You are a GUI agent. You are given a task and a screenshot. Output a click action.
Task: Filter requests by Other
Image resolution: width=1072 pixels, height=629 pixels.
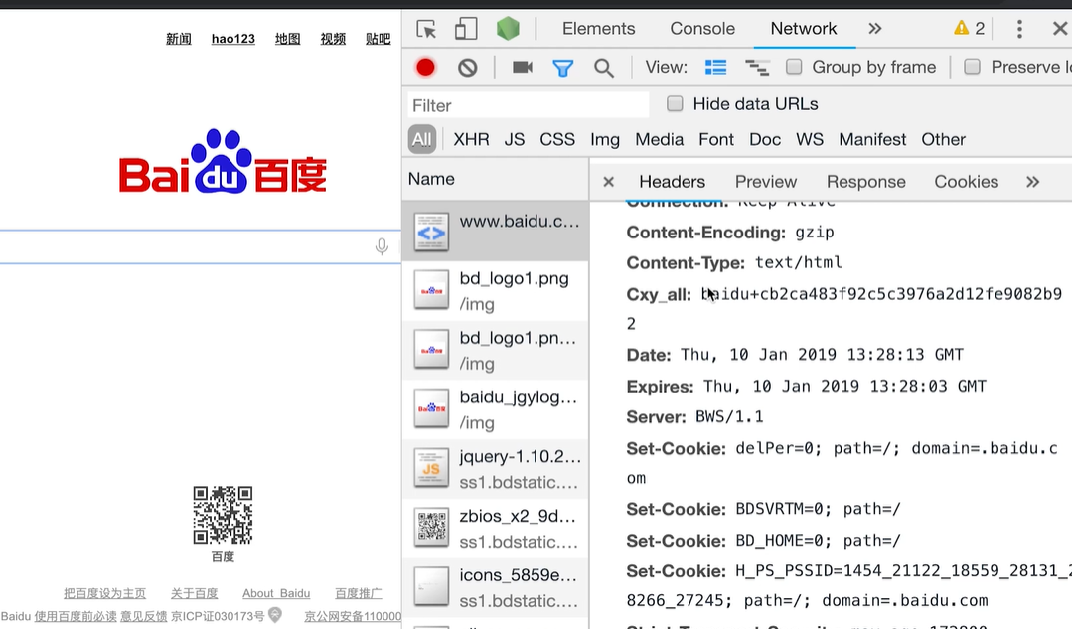[944, 139]
